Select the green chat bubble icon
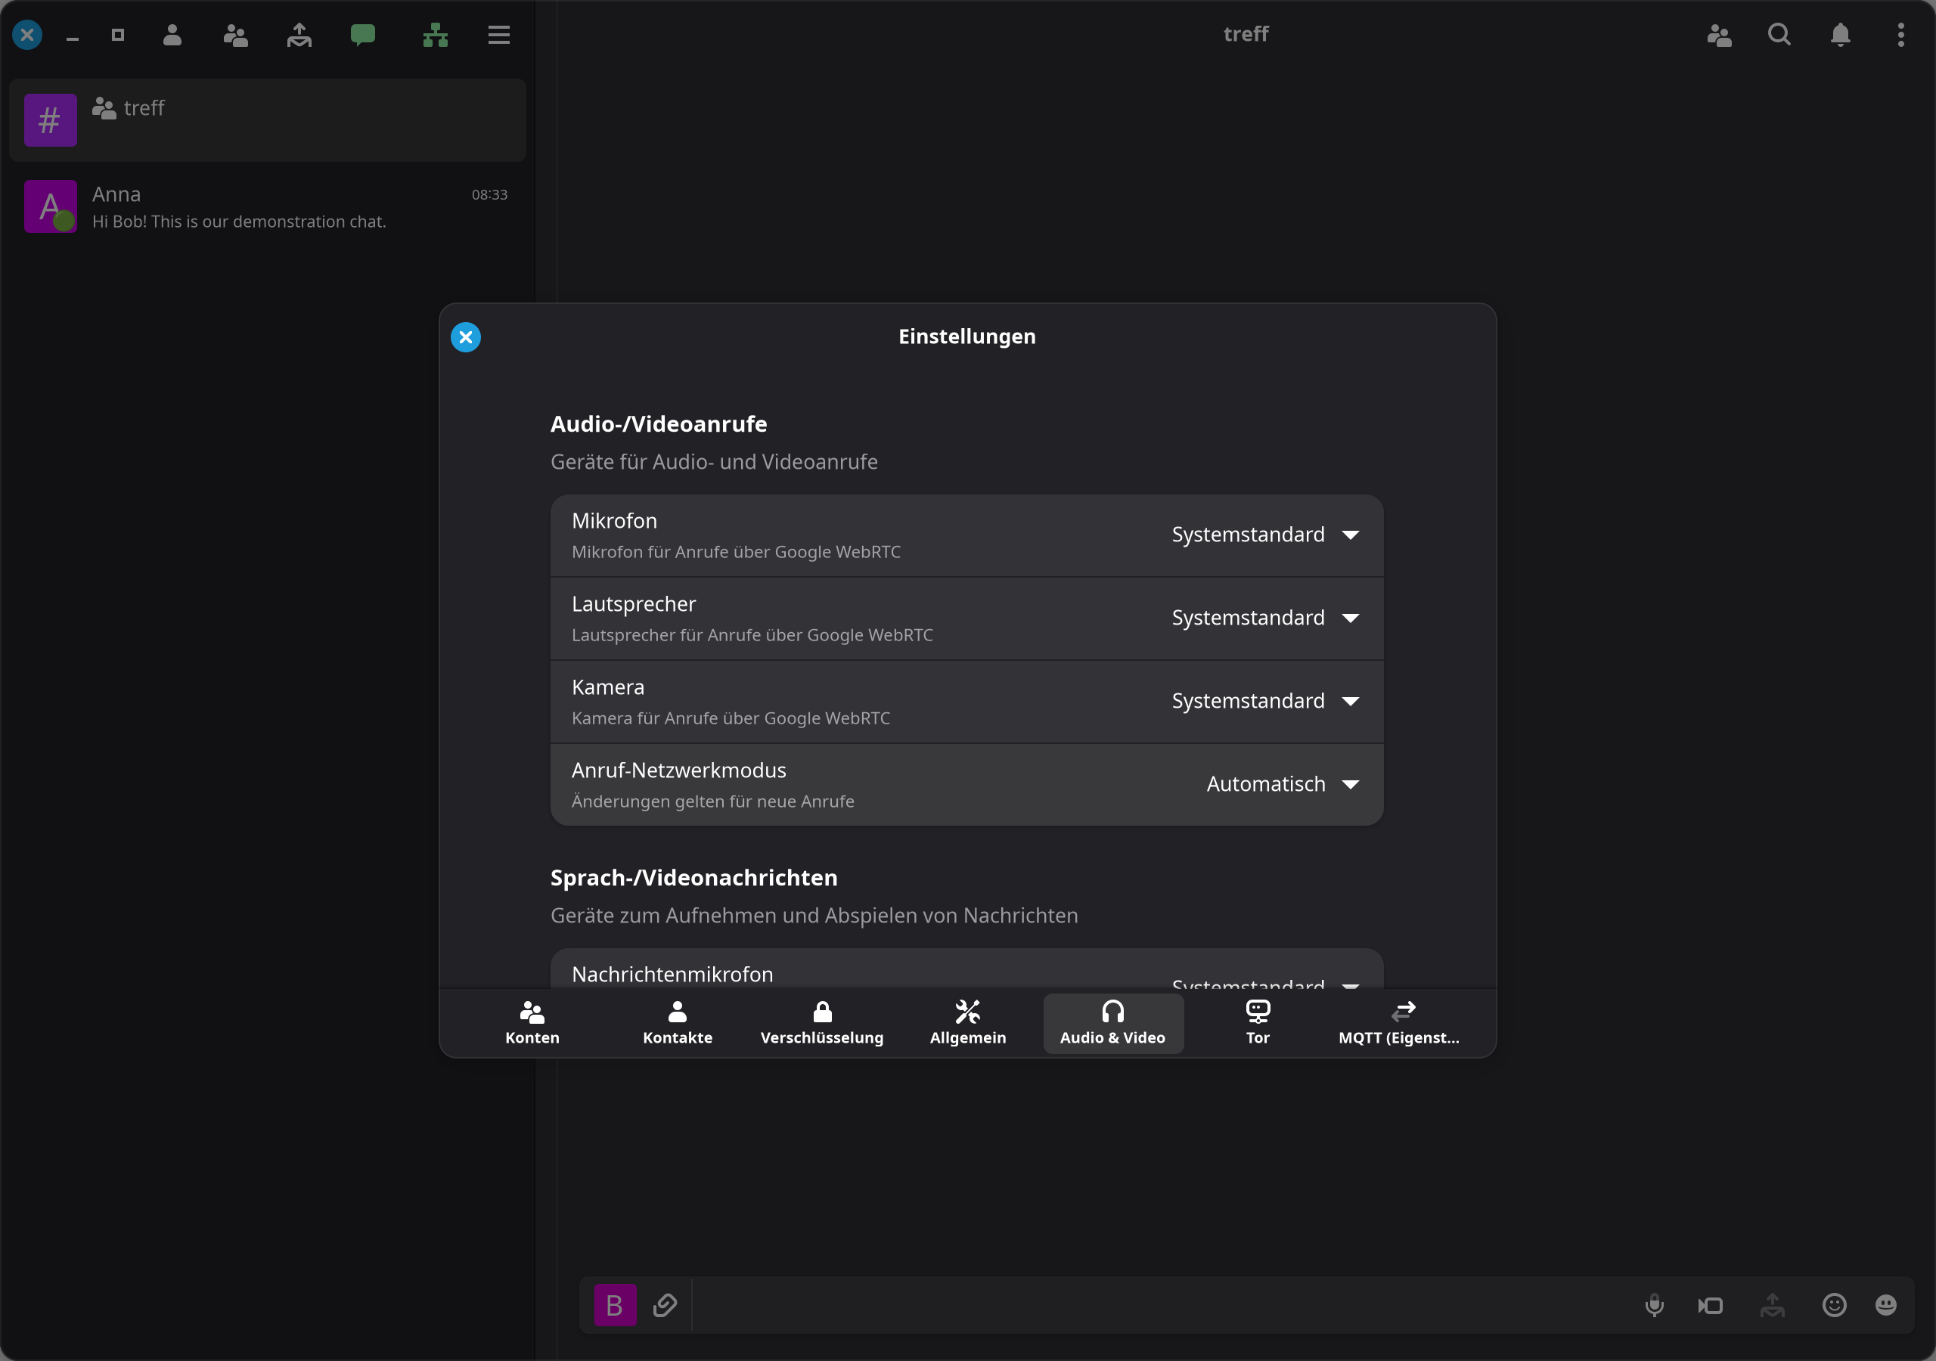The width and height of the screenshot is (1936, 1361). point(362,35)
